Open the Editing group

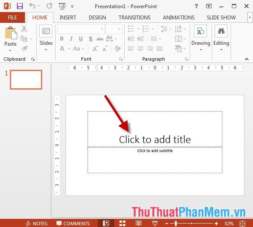click(221, 38)
